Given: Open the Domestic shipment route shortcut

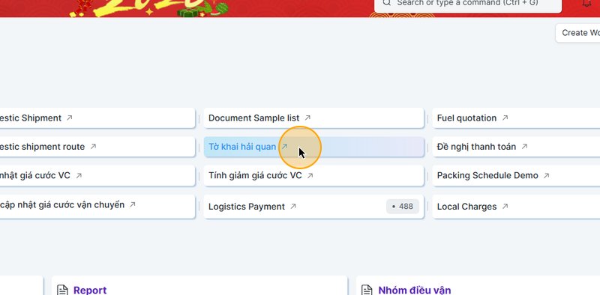Looking at the screenshot, I should click(x=97, y=147).
